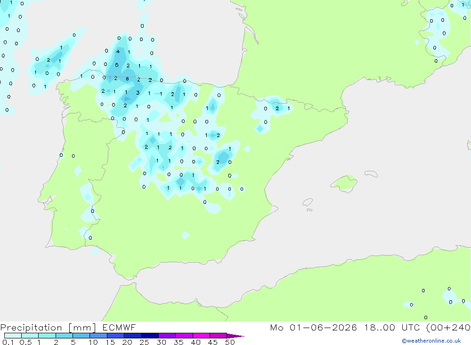The height and width of the screenshot is (345, 471).
Task: Select the 15–20 mm royal blue legend swatch
Action: click(x=116, y=336)
